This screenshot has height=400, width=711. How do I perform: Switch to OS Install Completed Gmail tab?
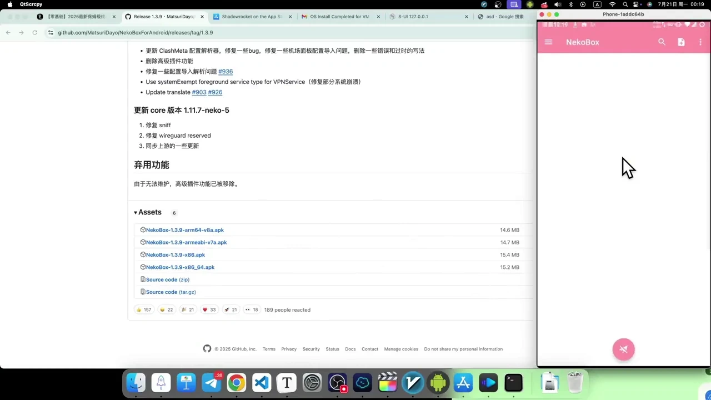pos(341,17)
